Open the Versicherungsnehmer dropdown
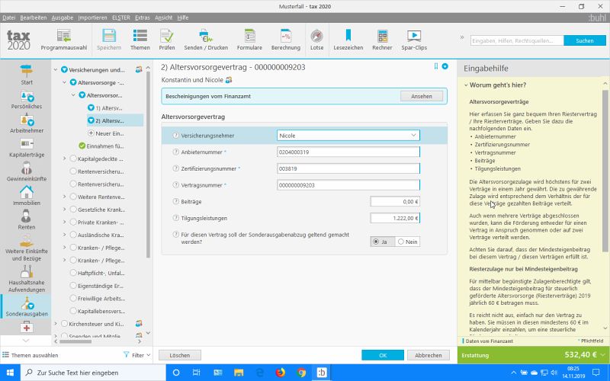This screenshot has width=610, height=381. pos(348,136)
